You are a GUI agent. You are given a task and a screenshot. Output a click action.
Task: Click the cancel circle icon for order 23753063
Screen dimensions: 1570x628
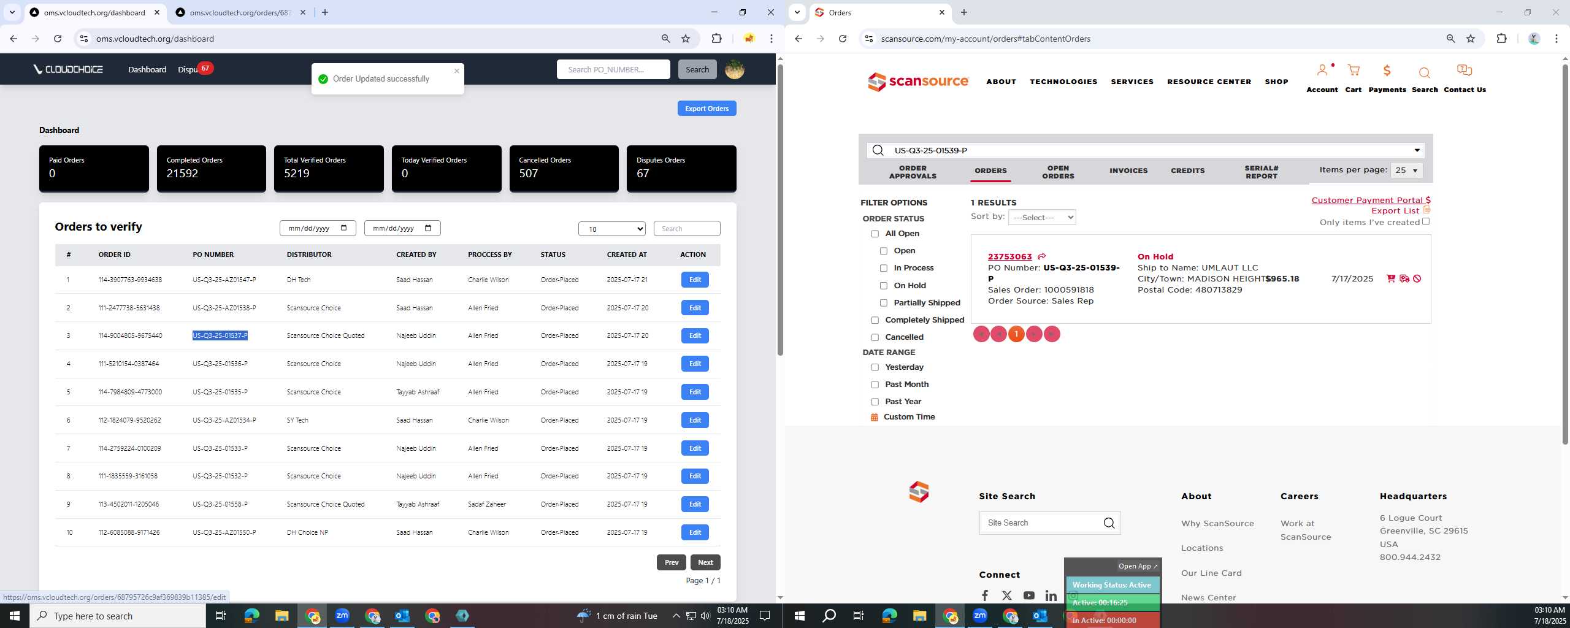pyautogui.click(x=1417, y=278)
